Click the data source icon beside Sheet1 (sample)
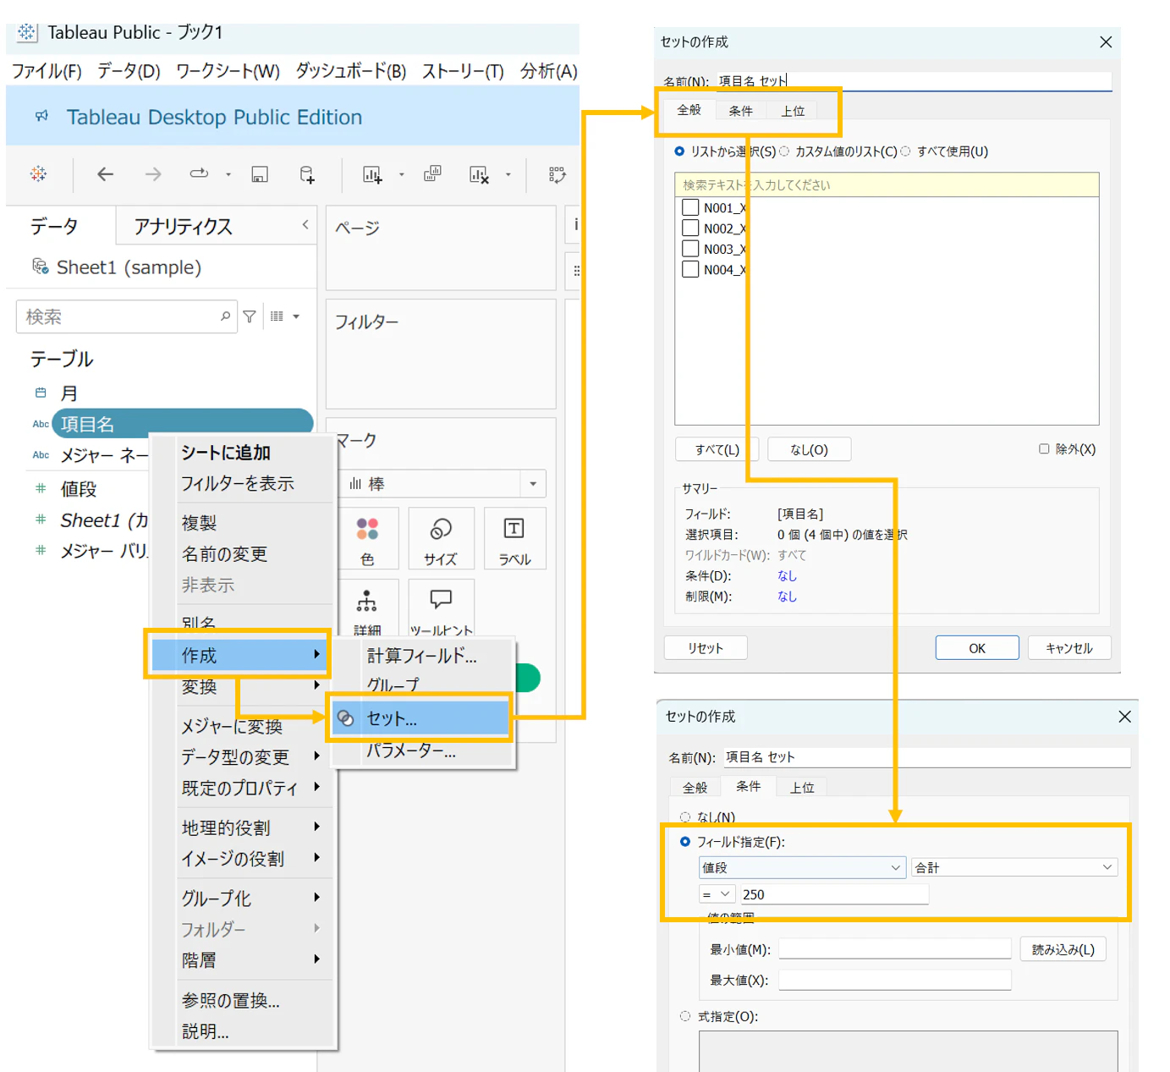Image resolution: width=1170 pixels, height=1072 pixels. pos(40,267)
